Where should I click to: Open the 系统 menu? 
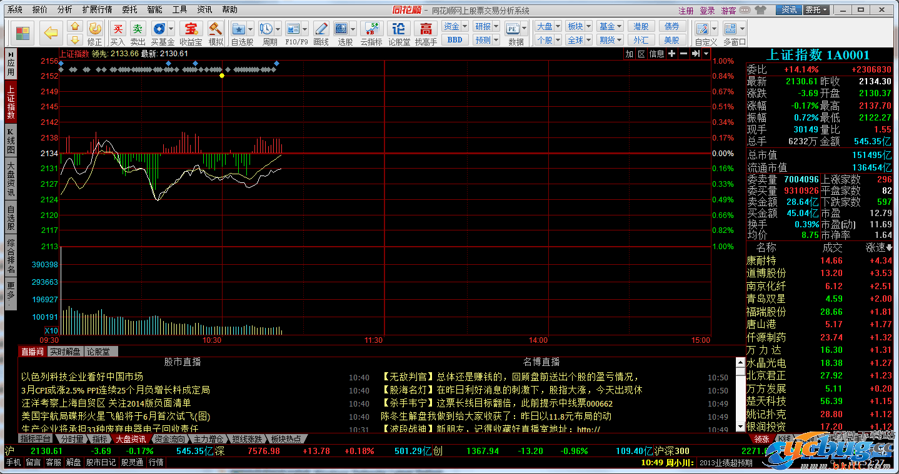pyautogui.click(x=15, y=10)
